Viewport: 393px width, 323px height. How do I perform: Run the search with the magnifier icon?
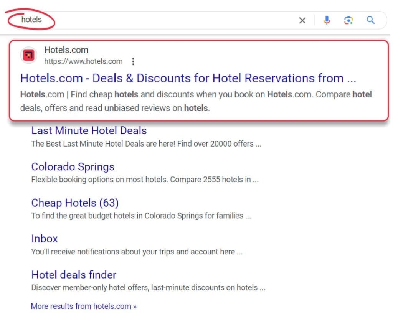point(370,20)
